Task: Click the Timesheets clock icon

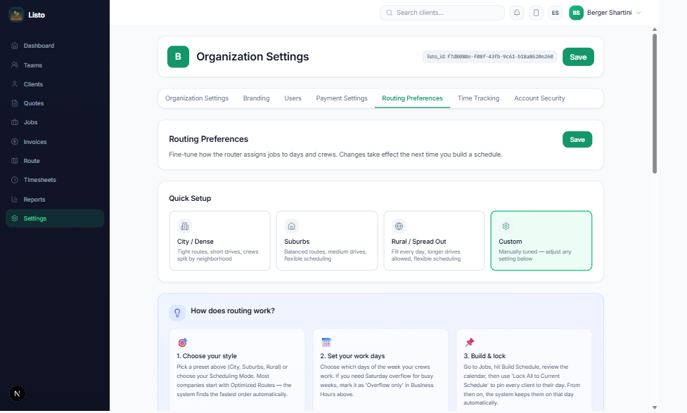Action: [15, 180]
